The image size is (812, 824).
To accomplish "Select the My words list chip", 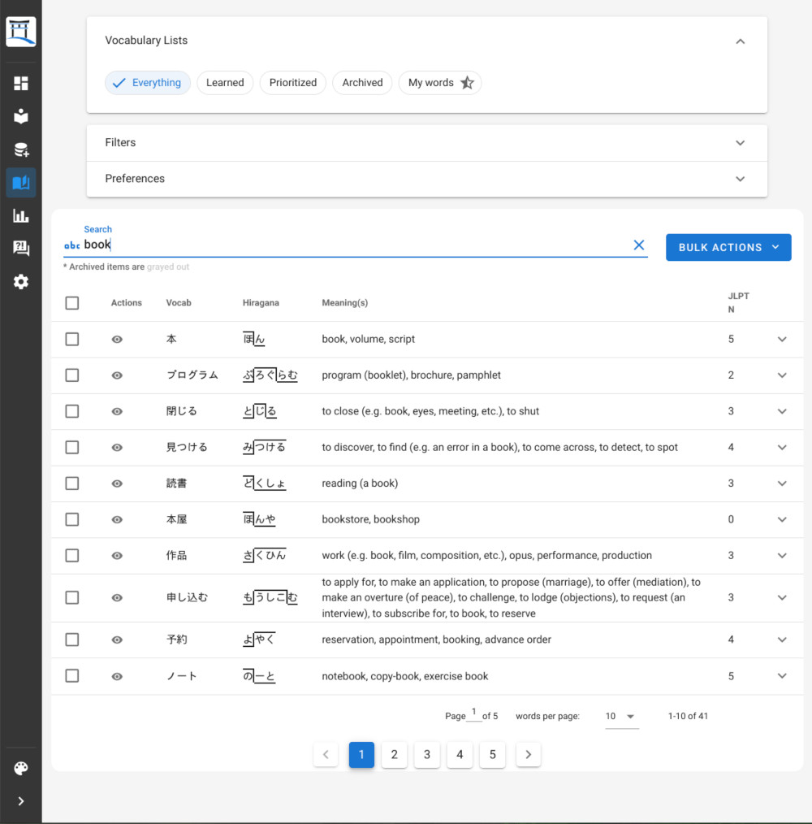I will pyautogui.click(x=440, y=83).
